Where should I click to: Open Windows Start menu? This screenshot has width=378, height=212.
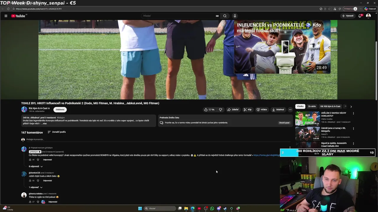140,208
